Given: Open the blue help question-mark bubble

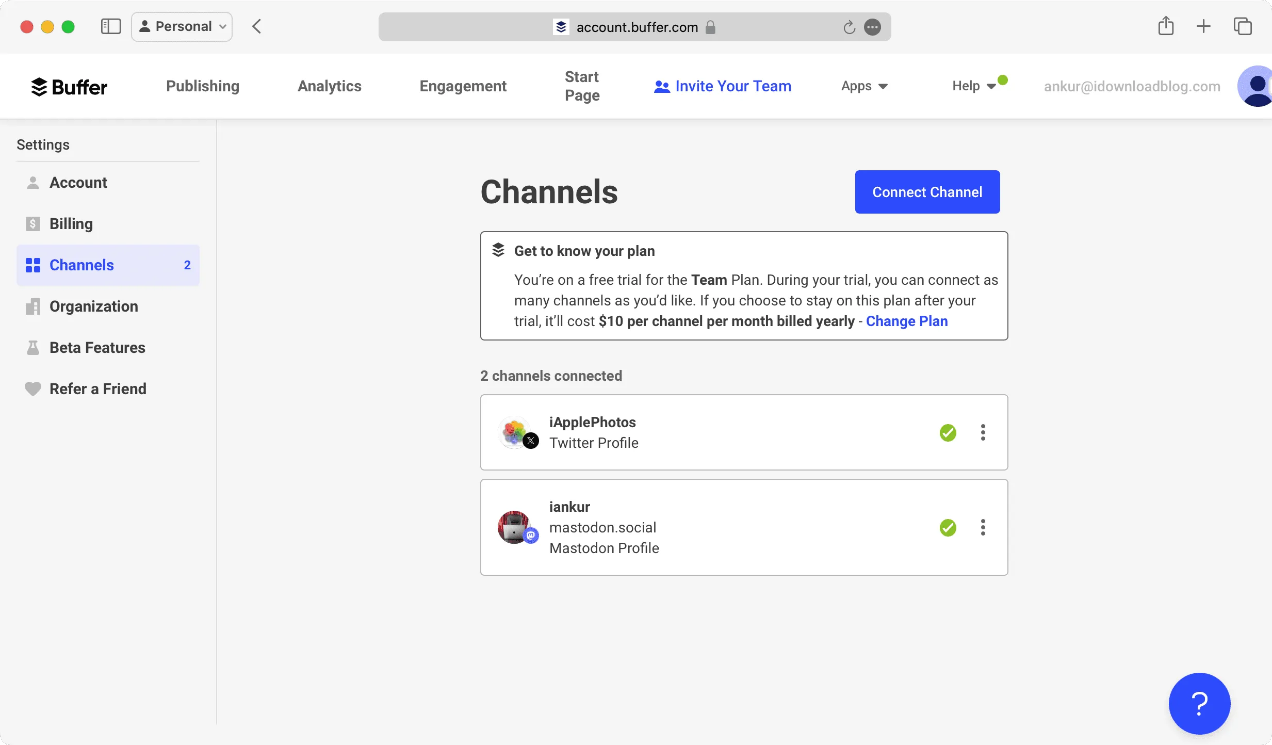Looking at the screenshot, I should 1200,704.
